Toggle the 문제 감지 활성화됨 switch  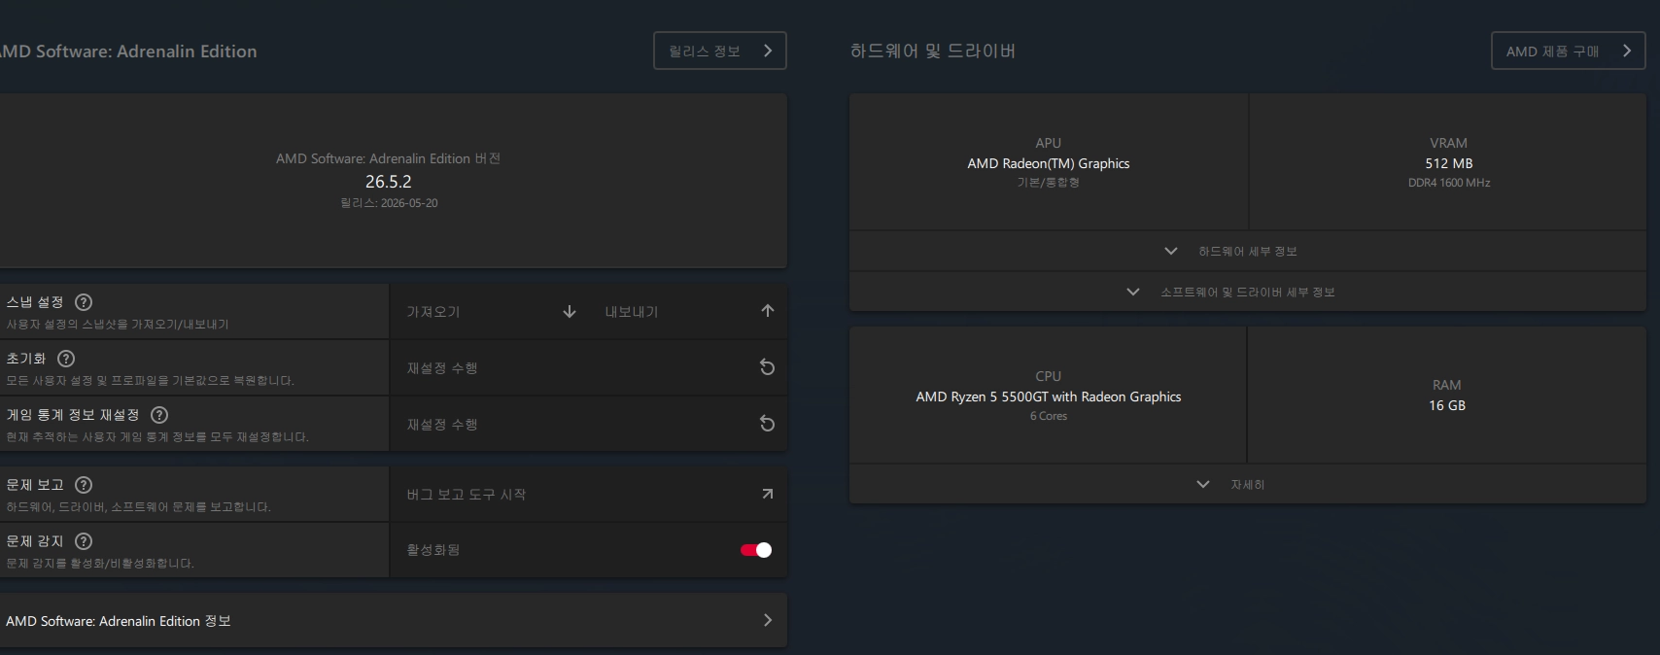tap(756, 550)
